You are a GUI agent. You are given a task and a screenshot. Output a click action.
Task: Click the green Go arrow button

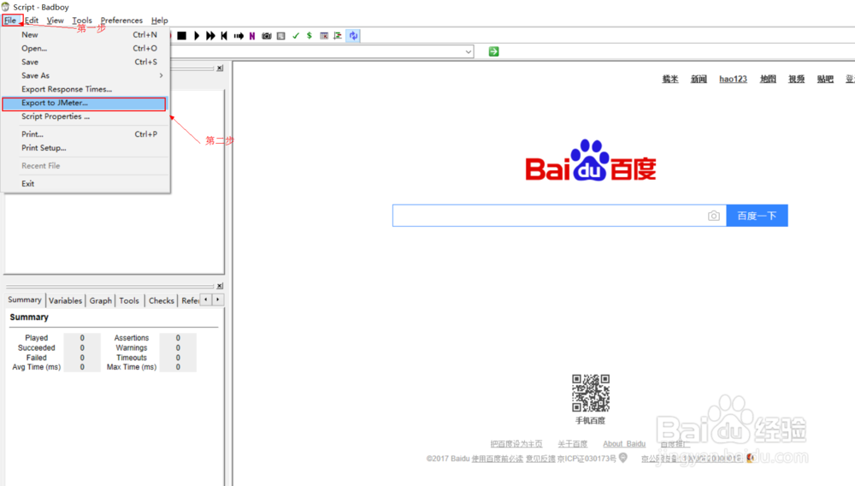(x=493, y=51)
